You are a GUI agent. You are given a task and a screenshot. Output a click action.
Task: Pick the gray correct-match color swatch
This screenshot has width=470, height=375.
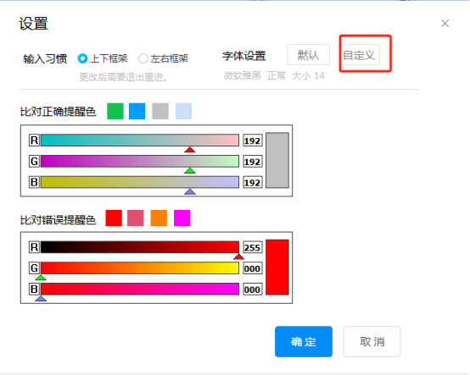(160, 111)
